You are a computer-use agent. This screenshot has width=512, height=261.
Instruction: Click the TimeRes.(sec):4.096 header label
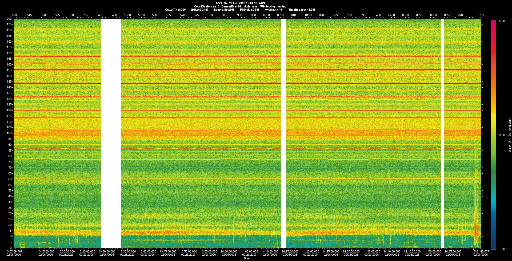302,10
